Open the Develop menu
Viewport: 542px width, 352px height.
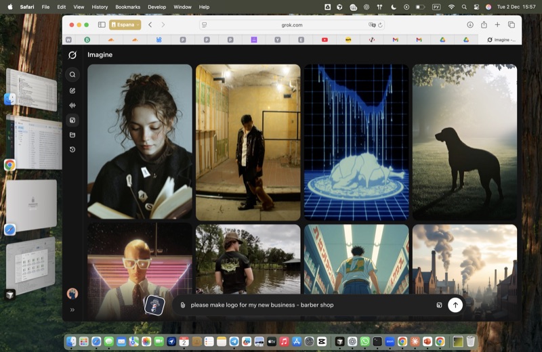[157, 7]
